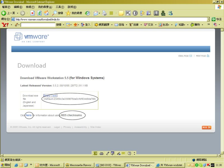The width and height of the screenshot is (224, 168).
Task: Click the 'here' MD5 info link
Action: [29, 115]
